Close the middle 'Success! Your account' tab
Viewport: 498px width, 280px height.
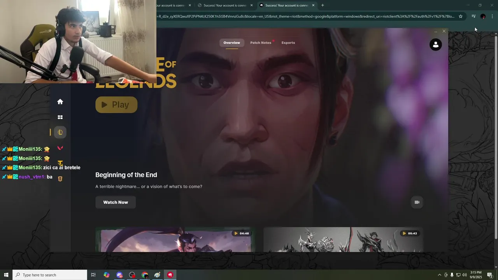251,5
